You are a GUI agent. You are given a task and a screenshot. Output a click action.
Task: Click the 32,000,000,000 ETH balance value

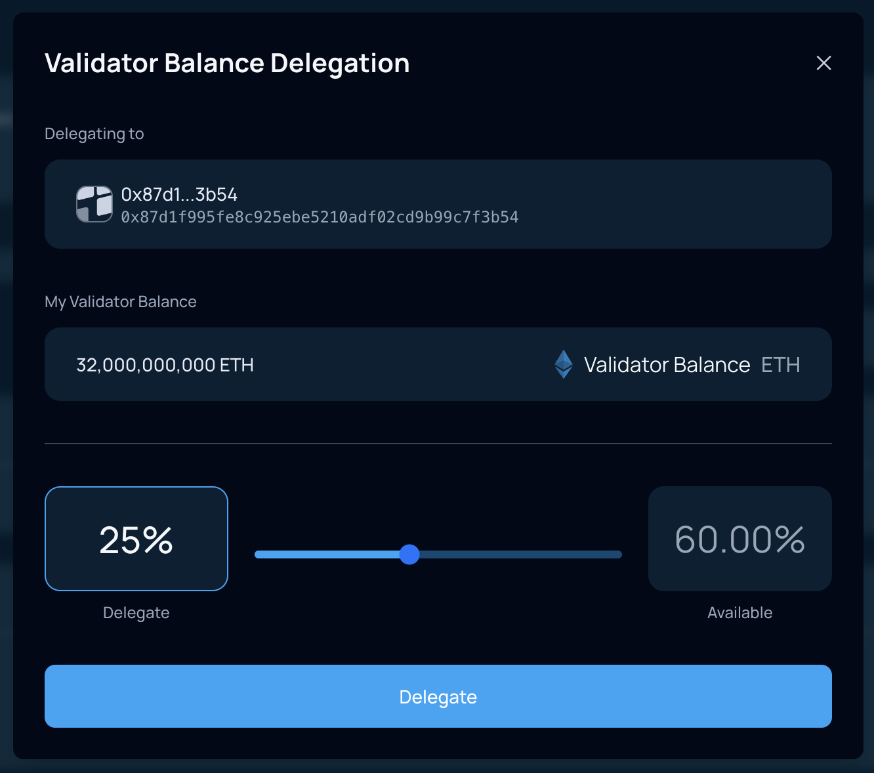165,365
